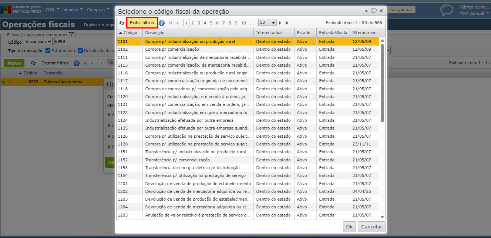
Task: Click the filter funnel icon in Filtros
Action: pyautogui.click(x=72, y=35)
